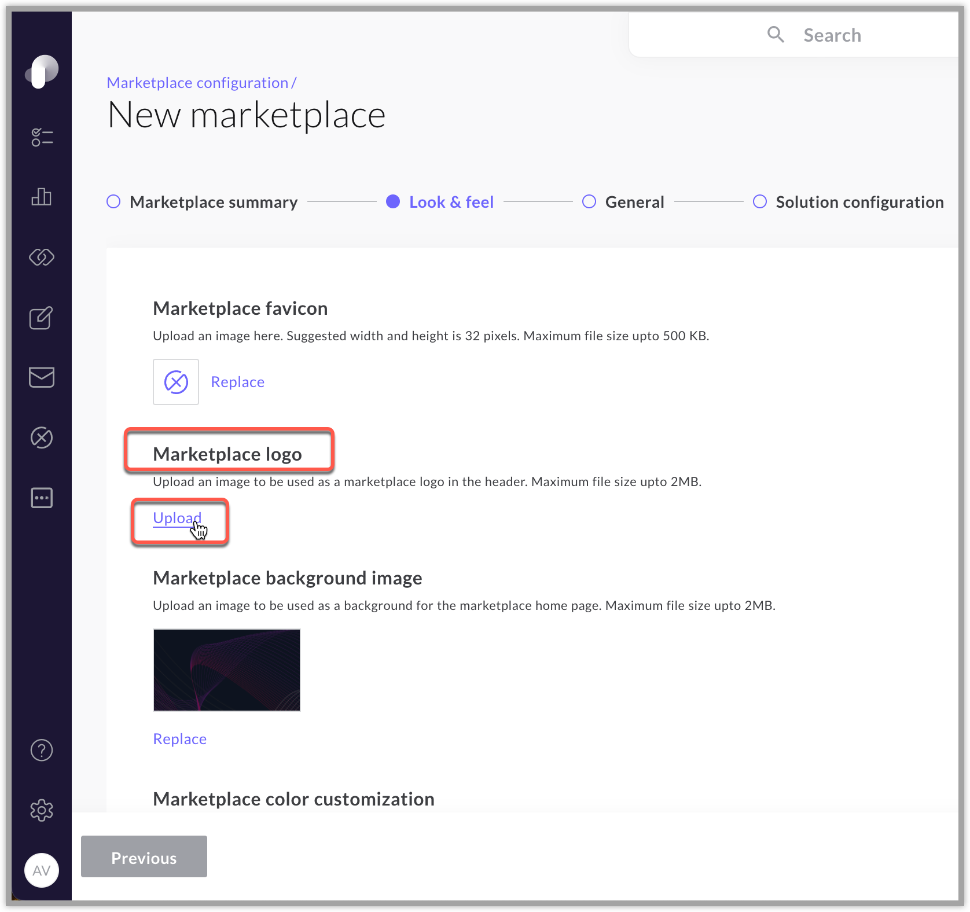The image size is (970, 912).
Task: Select the integrations link icon in sidebar
Action: (41, 258)
